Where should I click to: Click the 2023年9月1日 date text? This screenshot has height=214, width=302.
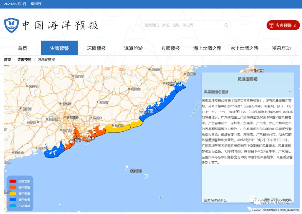pos(15,4)
